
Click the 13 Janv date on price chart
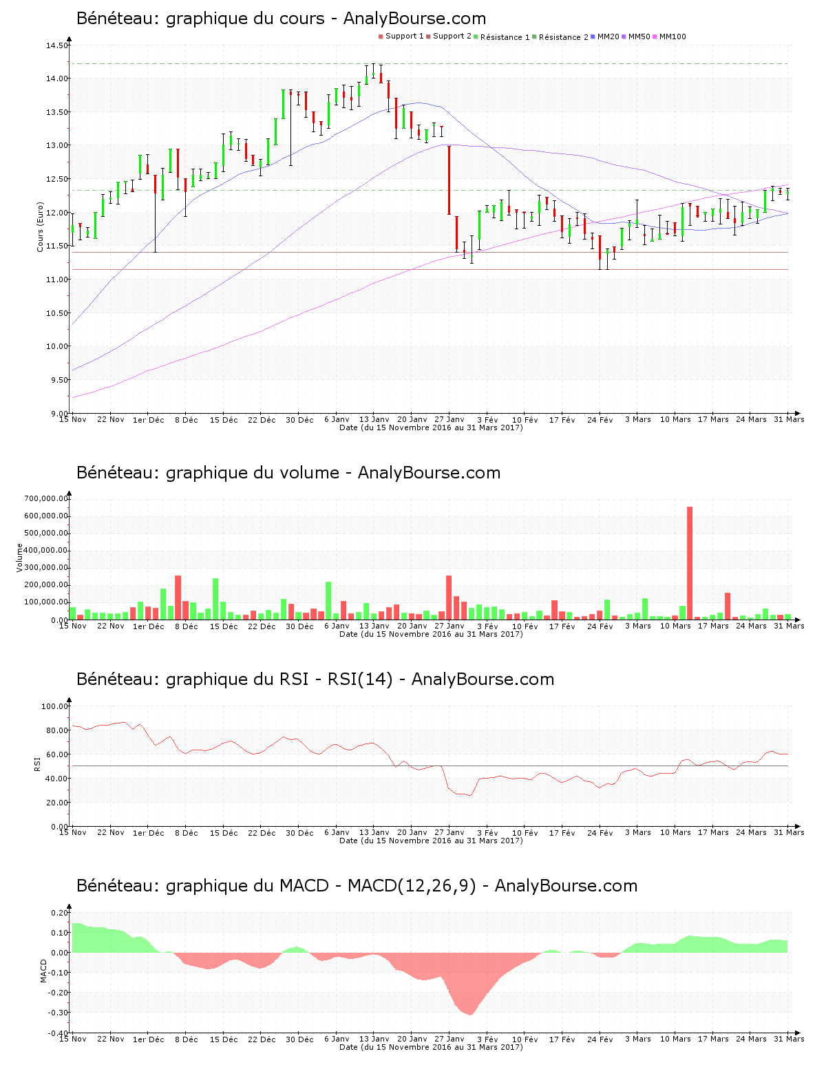[374, 420]
